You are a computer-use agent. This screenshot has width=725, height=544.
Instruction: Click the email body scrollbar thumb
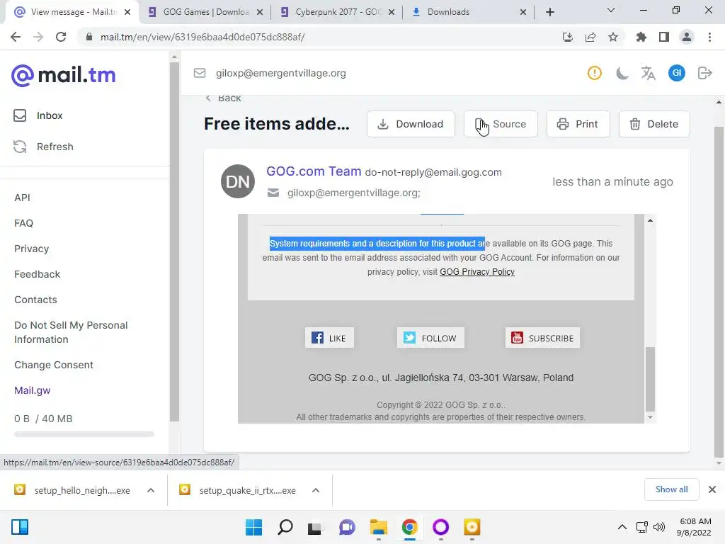650,378
